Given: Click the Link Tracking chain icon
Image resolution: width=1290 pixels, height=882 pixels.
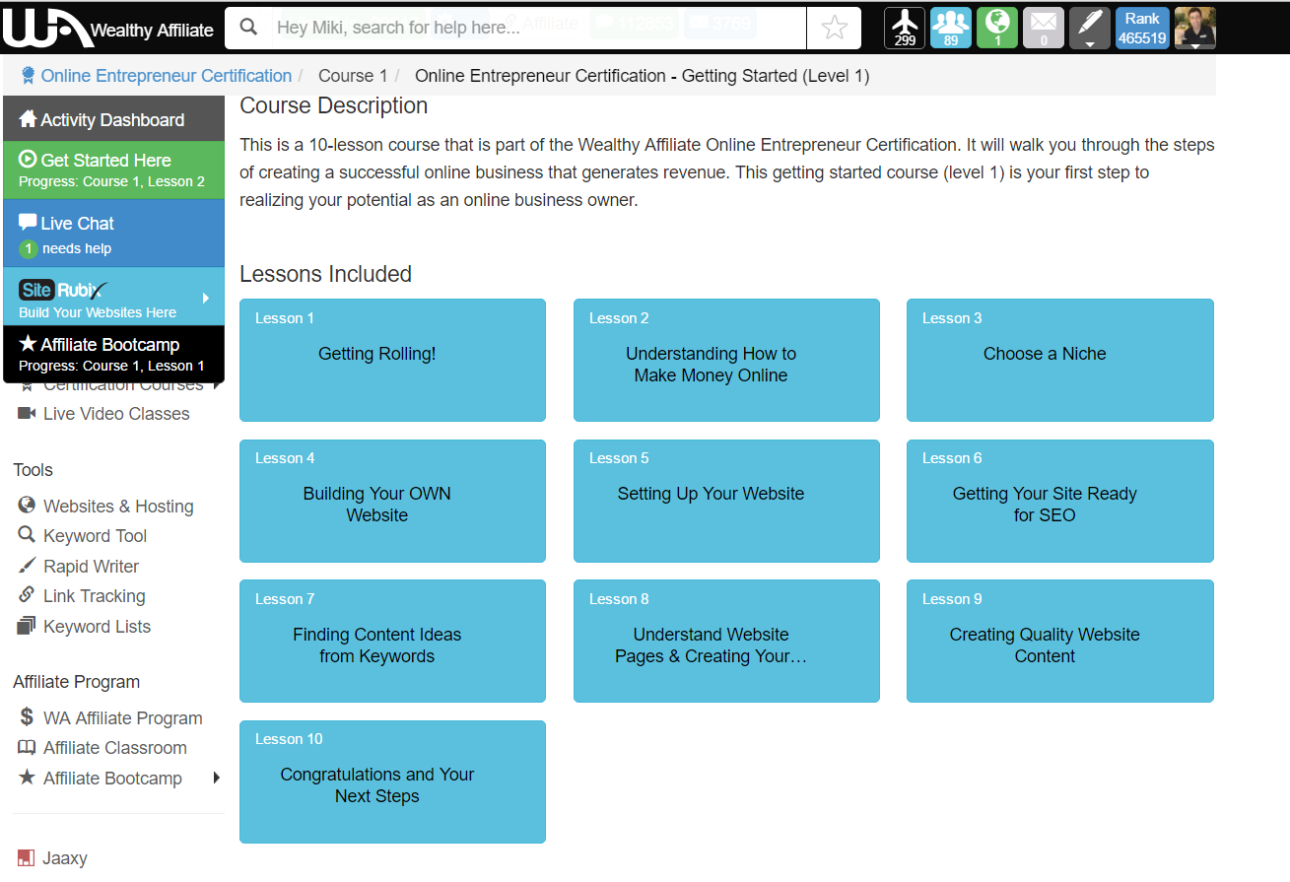Looking at the screenshot, I should pos(27,595).
